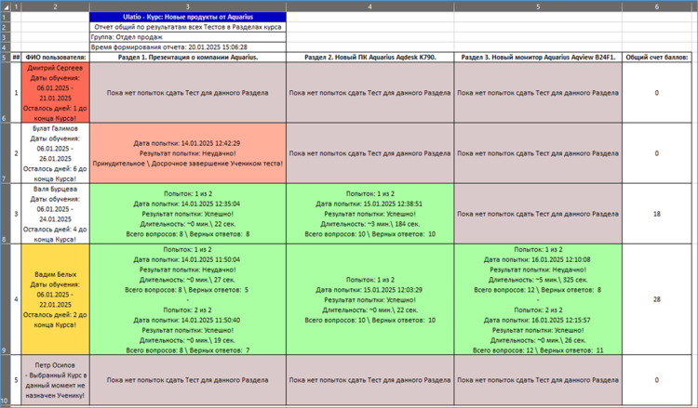The width and height of the screenshot is (698, 408).
Task: Click Вадим Белых's Раздел 3 results cell
Action: [x=538, y=299]
